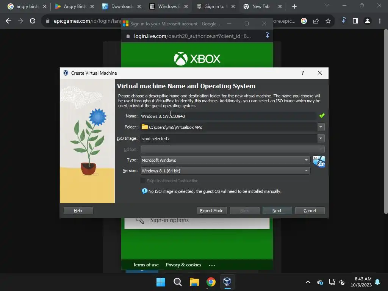The image size is (388, 291).
Task: Click the Windows 8.1 OS type icon
Action: (x=319, y=161)
